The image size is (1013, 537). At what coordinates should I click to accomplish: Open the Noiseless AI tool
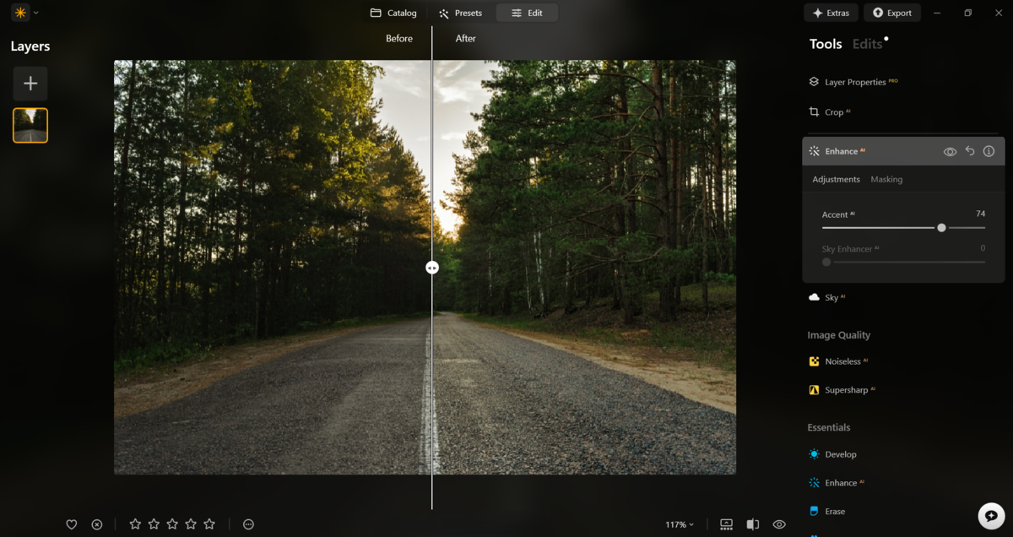838,361
